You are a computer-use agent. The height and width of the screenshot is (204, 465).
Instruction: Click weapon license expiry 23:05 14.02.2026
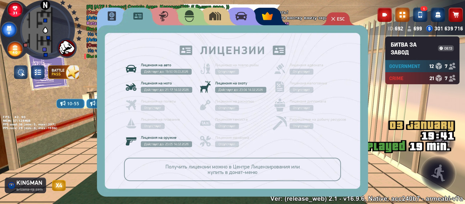click(x=166, y=144)
